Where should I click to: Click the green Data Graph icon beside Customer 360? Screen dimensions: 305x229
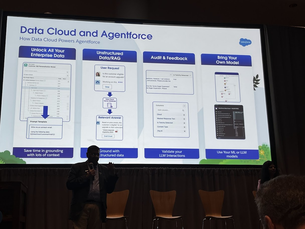26,65
